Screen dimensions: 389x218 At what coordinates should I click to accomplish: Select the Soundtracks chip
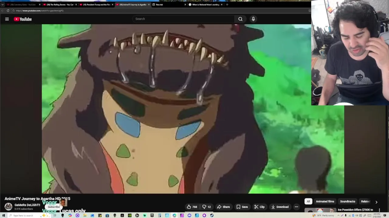click(347, 201)
